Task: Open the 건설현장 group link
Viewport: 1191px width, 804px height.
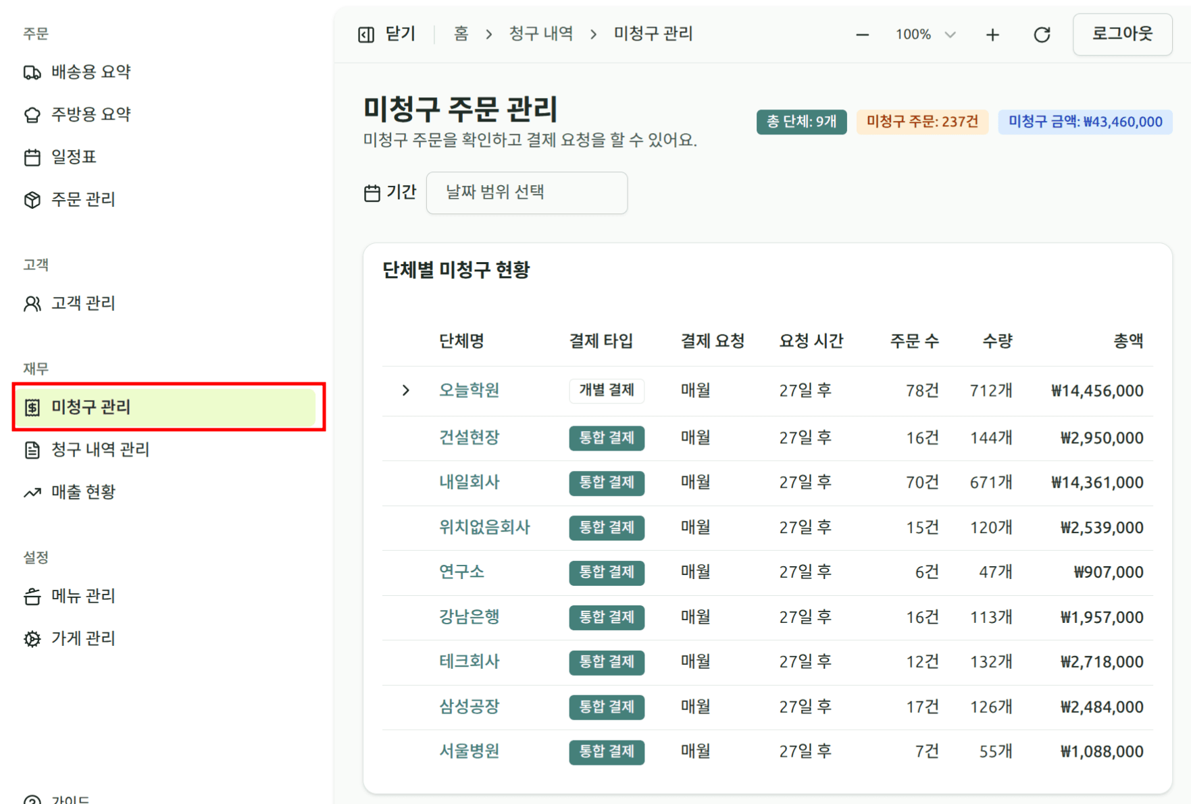Action: pos(468,437)
